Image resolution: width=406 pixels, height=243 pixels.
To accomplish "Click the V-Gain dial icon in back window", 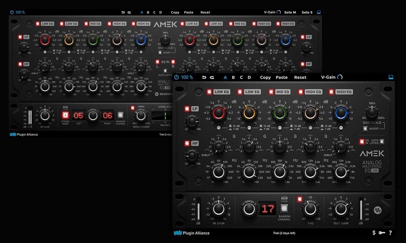I will 279,12.
